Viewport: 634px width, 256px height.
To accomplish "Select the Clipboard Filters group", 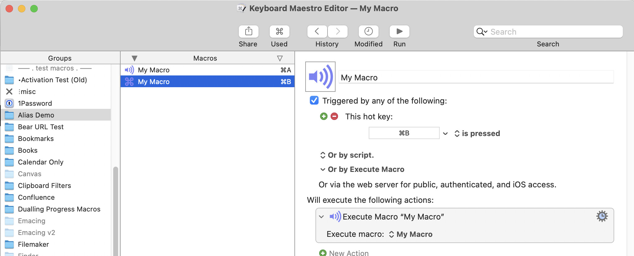I will [56, 186].
